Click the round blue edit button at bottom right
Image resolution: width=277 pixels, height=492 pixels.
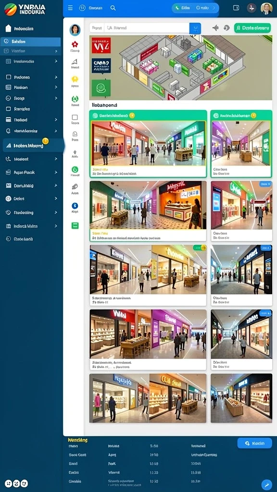266,484
